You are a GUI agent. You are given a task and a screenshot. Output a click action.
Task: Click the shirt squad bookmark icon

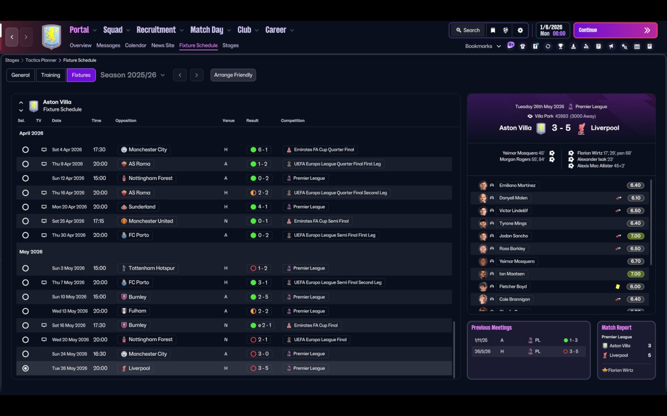pyautogui.click(x=523, y=46)
